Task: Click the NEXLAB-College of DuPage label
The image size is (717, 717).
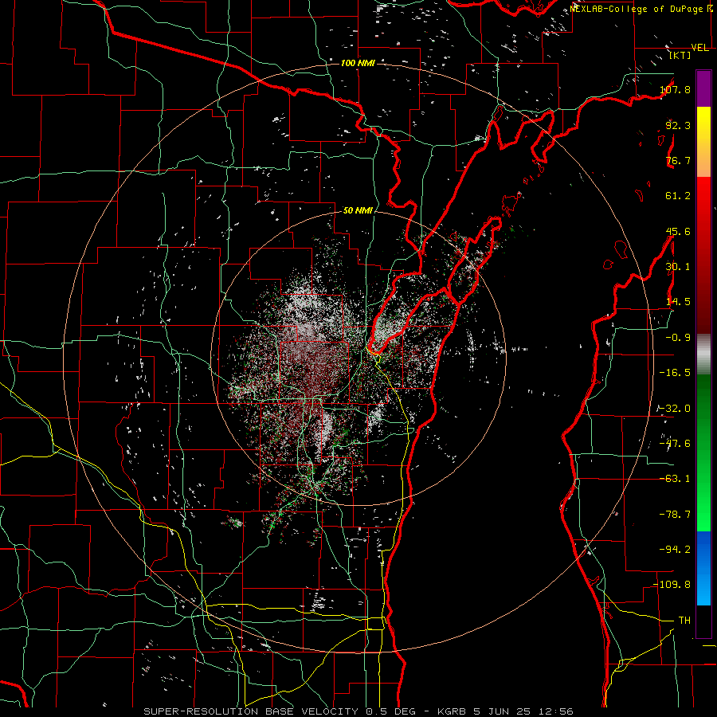Action: tap(641, 9)
